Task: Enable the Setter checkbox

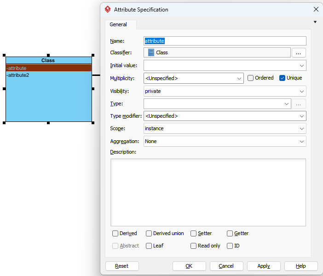Action: [x=193, y=233]
